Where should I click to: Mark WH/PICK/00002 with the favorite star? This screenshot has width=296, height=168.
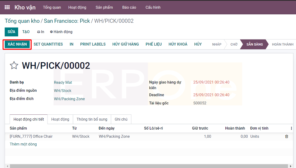(14, 65)
